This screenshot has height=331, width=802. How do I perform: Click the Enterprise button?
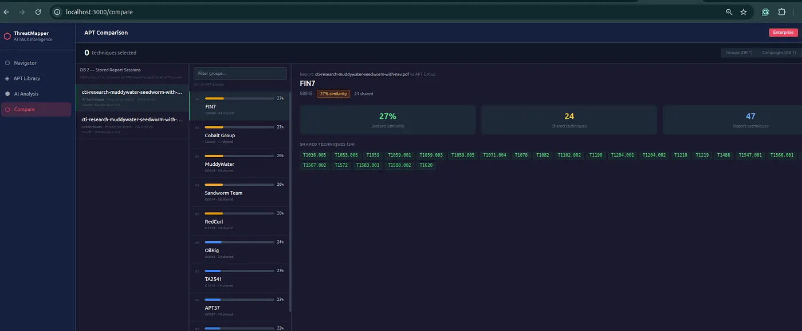[783, 33]
